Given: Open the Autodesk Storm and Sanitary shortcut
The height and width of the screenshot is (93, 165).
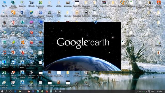Looking at the screenshot, I should [x=22, y=84].
